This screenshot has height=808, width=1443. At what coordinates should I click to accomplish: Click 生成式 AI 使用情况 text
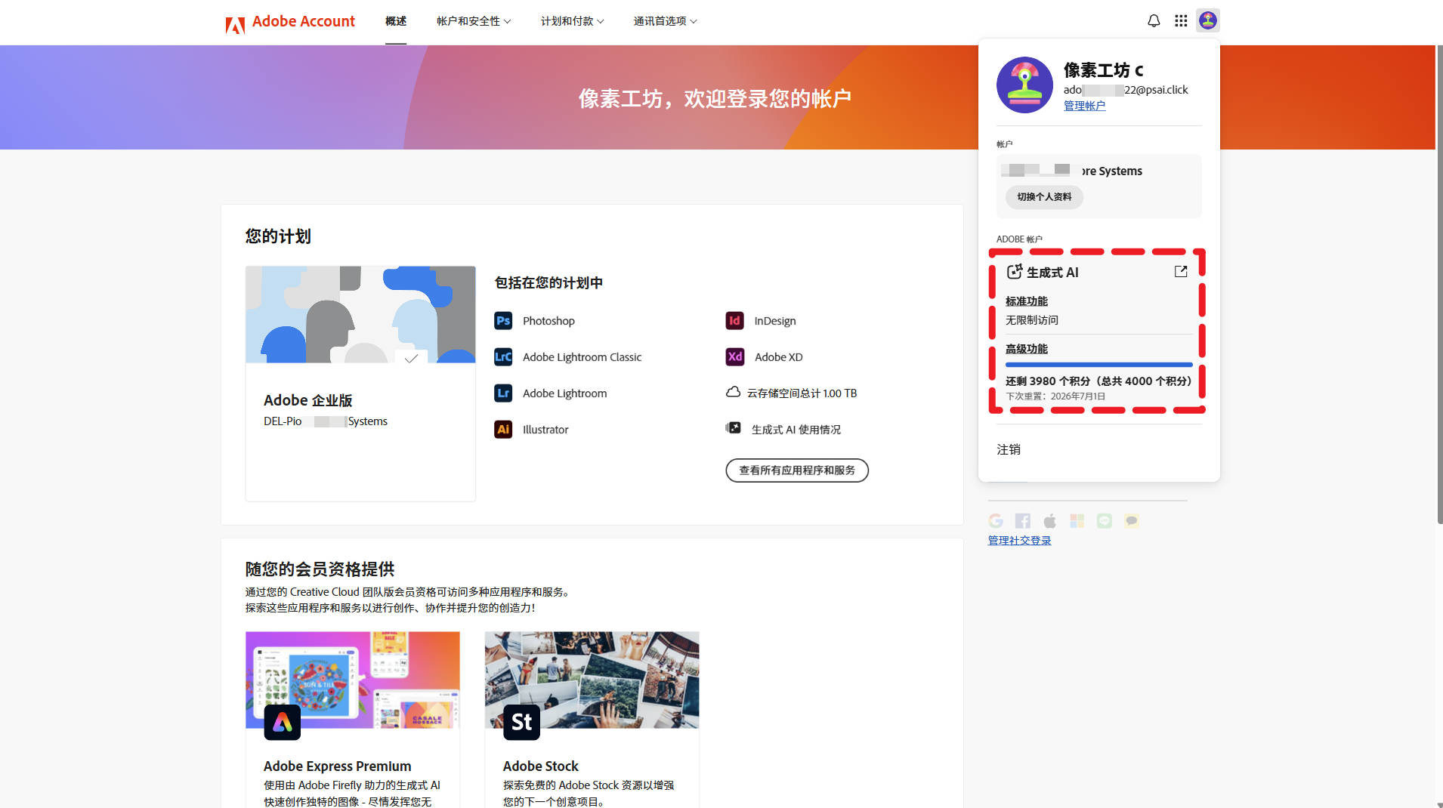(796, 430)
